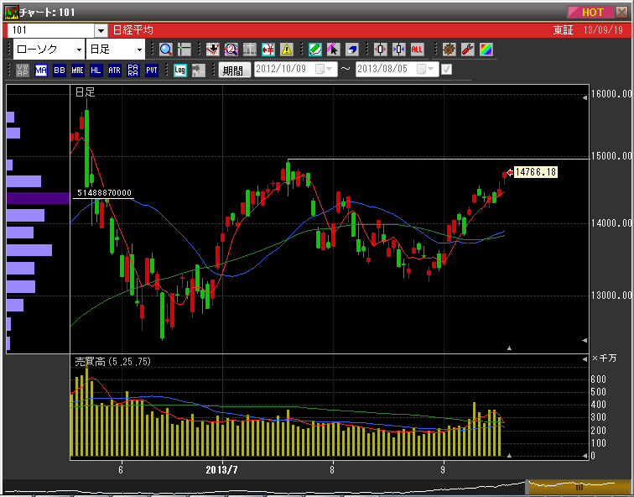This screenshot has width=634, height=497.
Task: Click the yellow warning triangle icon
Action: (x=287, y=50)
